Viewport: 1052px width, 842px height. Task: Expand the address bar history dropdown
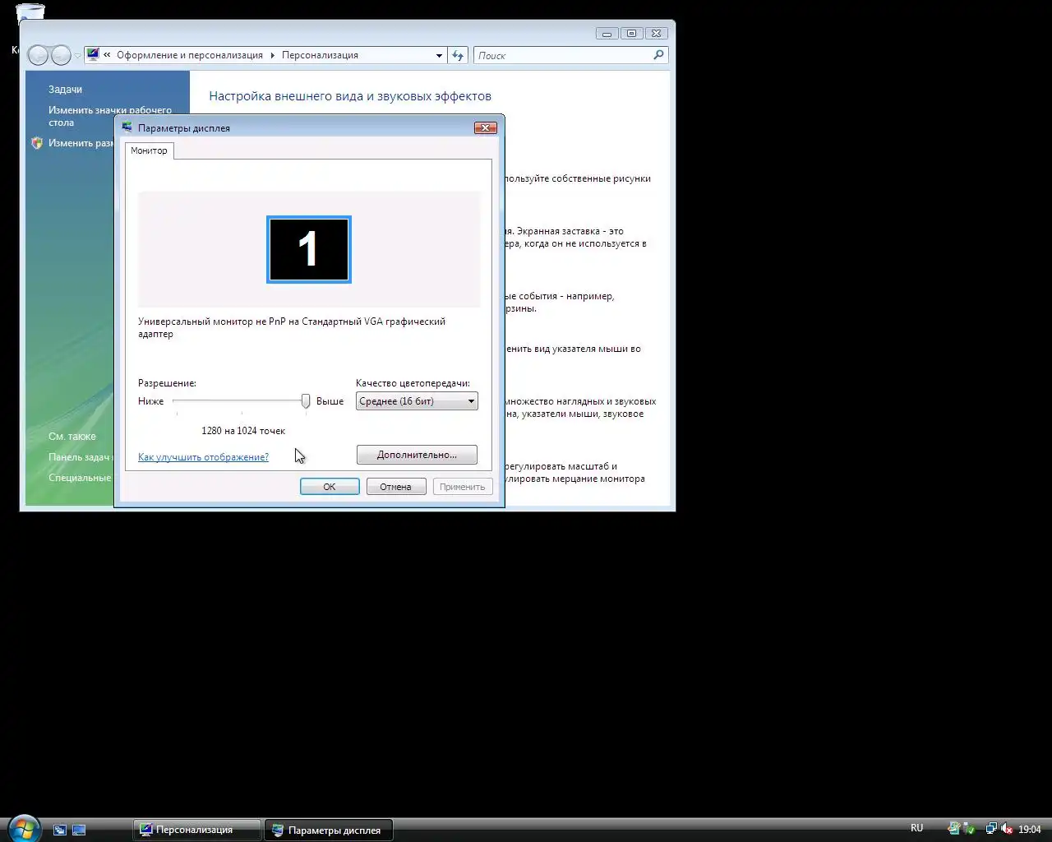pos(439,55)
